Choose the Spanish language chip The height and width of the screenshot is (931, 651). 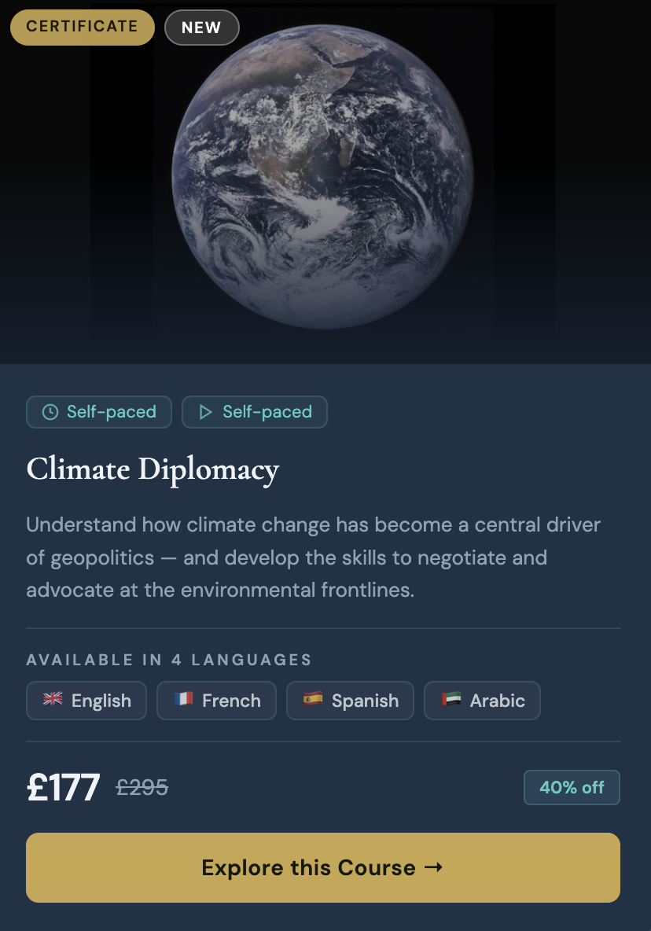click(350, 701)
